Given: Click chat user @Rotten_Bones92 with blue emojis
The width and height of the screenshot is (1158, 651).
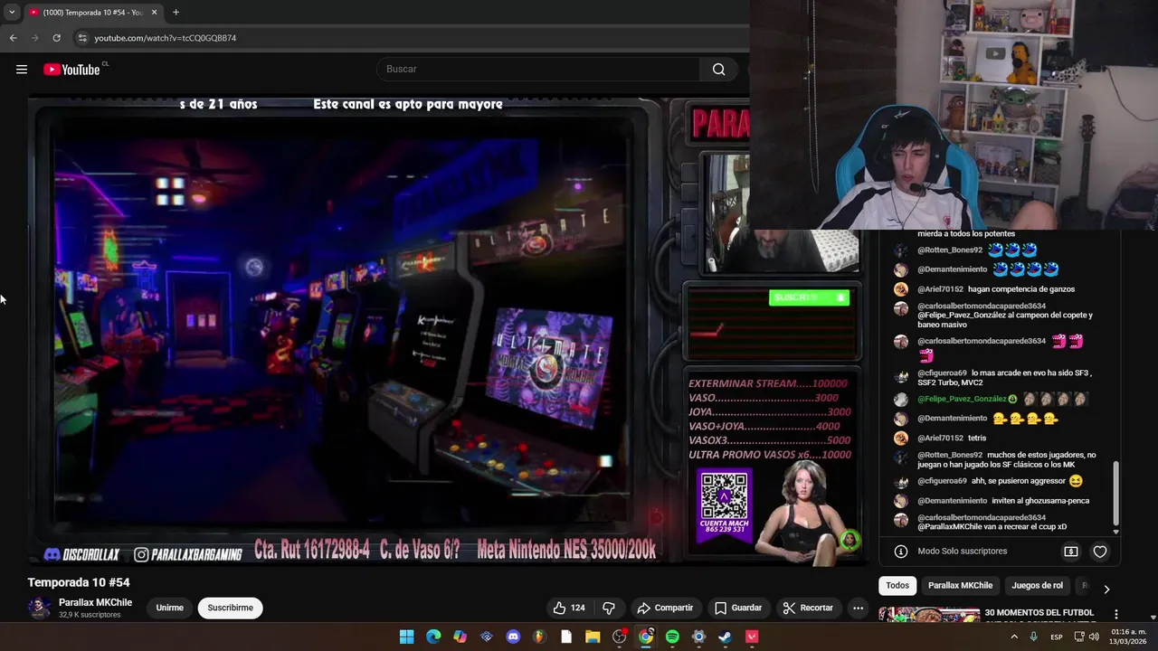Looking at the screenshot, I should 949,250.
